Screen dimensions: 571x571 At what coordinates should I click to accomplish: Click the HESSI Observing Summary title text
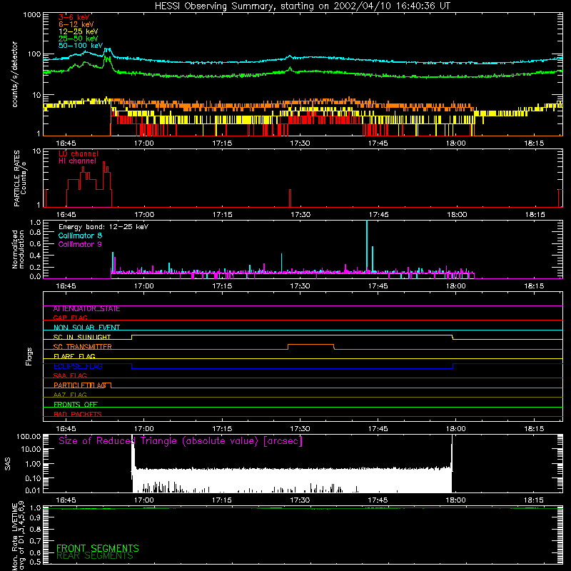[x=303, y=6]
